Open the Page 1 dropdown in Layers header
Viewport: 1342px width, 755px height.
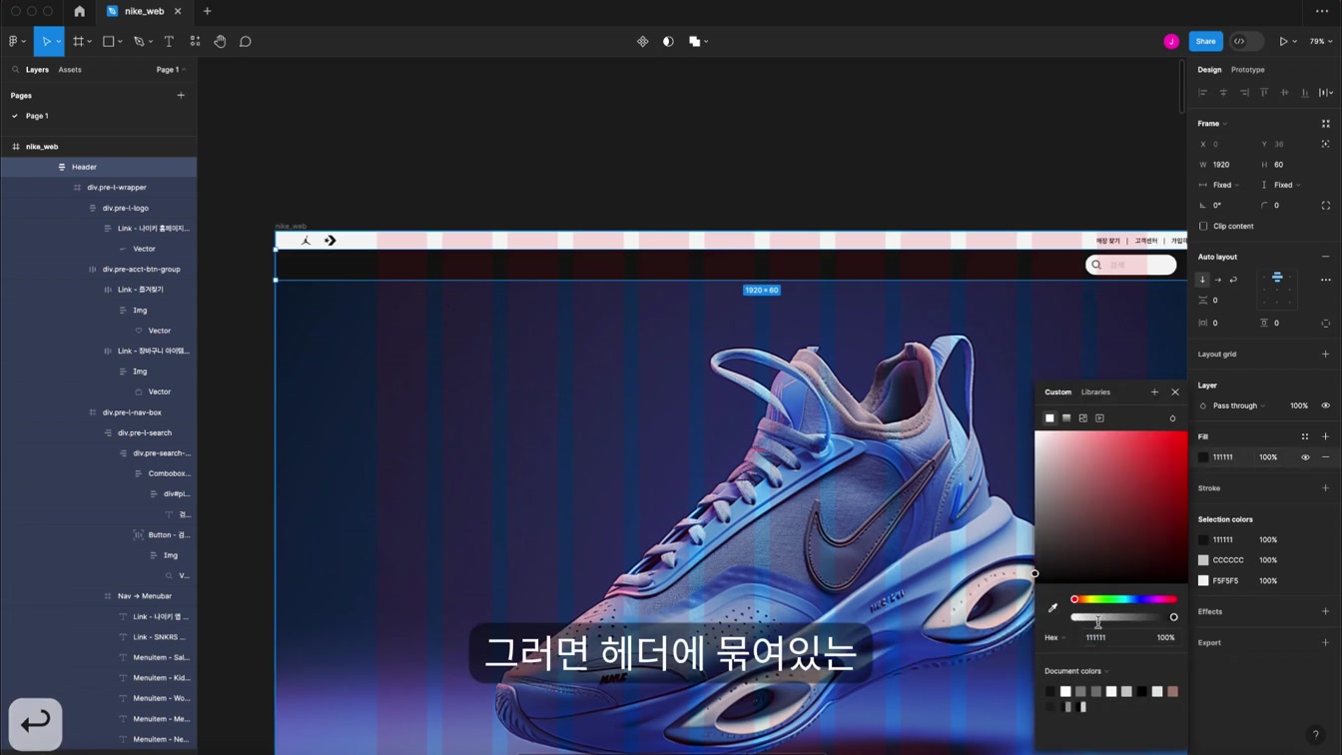[x=171, y=70]
